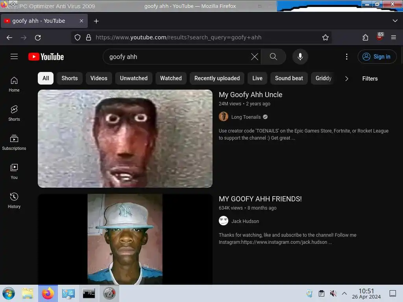
Task: Click the show desktop button
Action: pos(393,293)
